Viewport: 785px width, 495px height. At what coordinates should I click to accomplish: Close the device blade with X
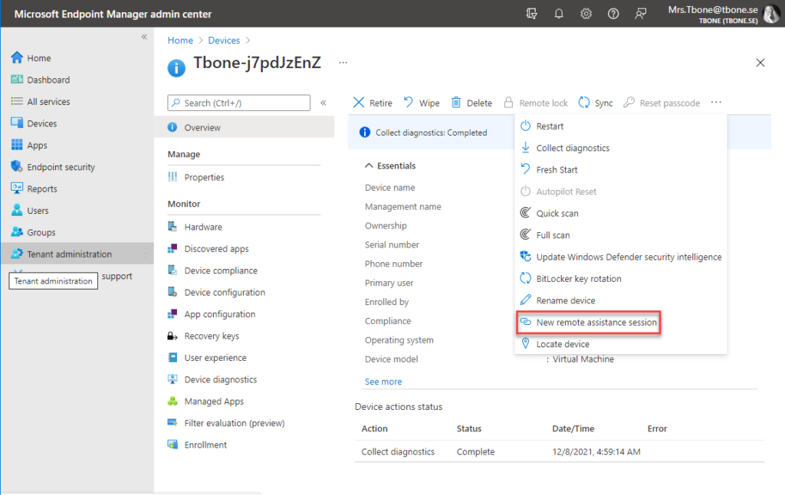pos(760,63)
